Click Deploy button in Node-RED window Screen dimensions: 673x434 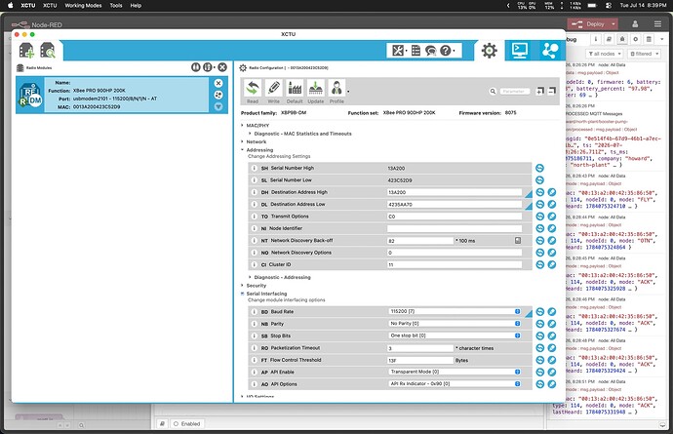point(588,24)
